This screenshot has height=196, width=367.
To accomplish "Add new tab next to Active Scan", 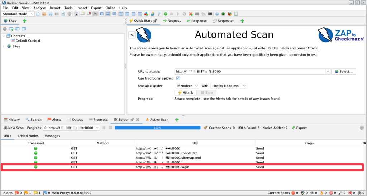I will point(177,120).
